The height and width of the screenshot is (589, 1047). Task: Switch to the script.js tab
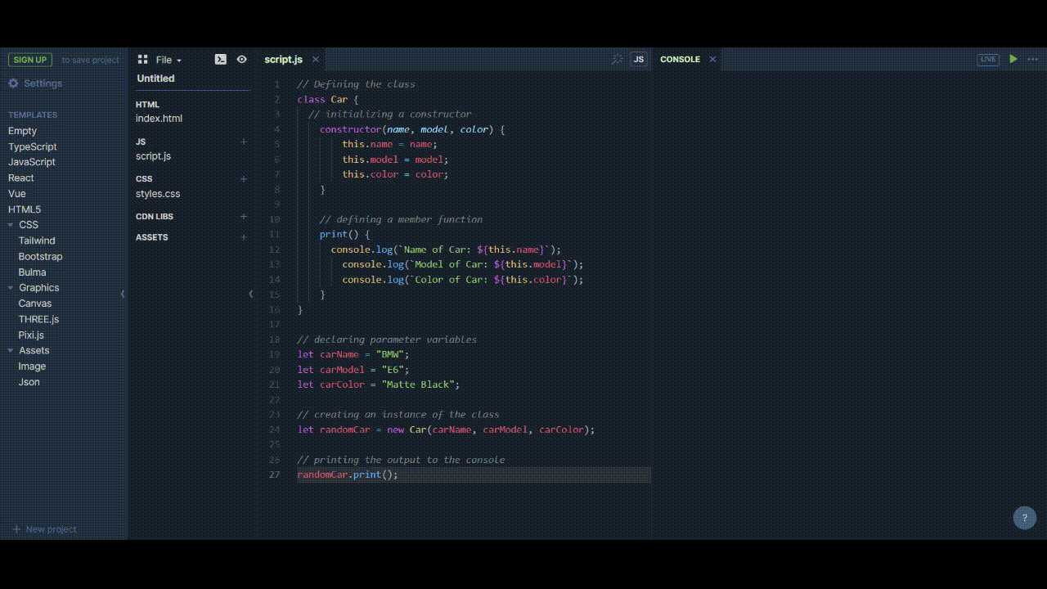click(x=283, y=60)
